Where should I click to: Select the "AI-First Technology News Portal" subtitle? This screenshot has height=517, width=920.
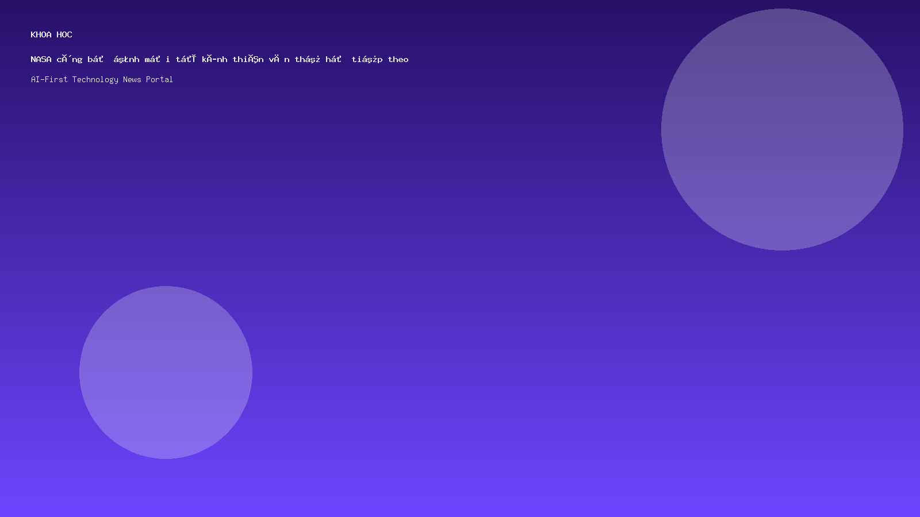point(102,79)
